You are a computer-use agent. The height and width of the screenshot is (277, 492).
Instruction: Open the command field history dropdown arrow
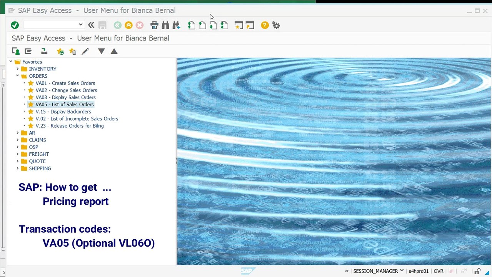pos(80,25)
